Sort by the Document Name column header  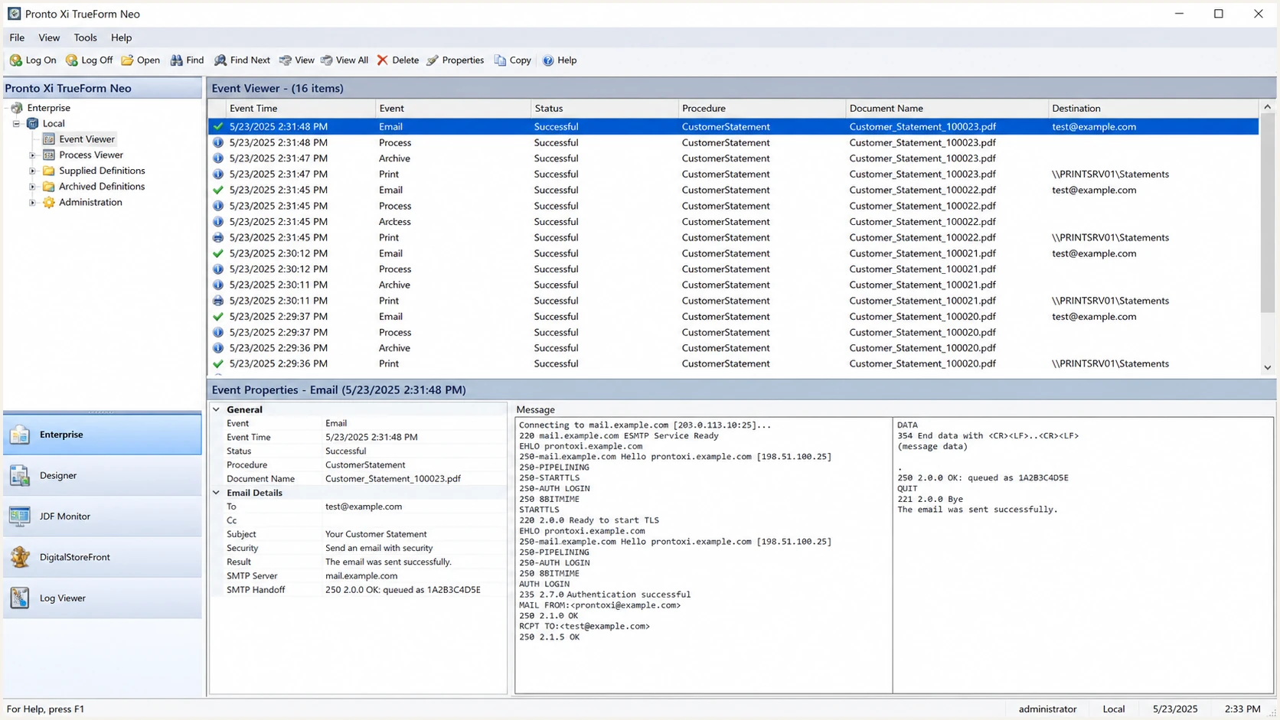[947, 109]
